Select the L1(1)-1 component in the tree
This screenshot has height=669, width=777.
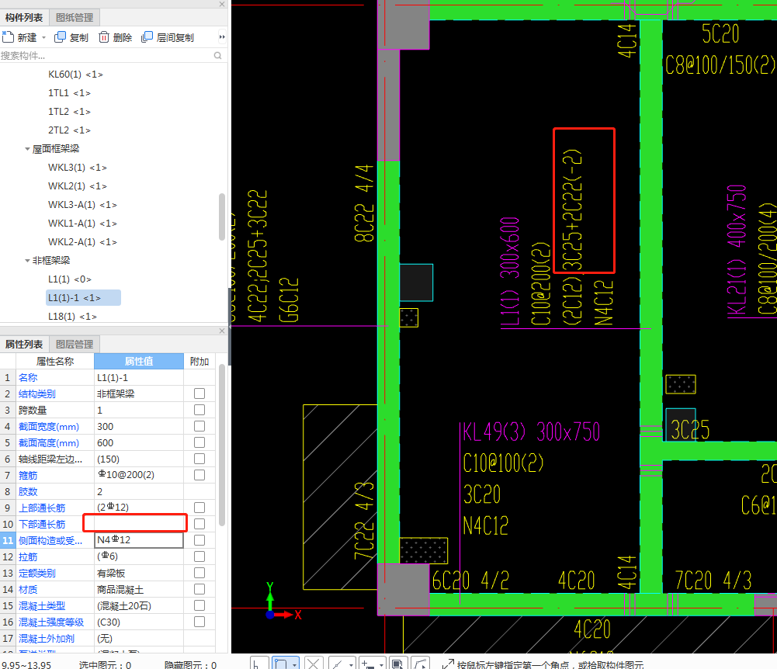(83, 298)
